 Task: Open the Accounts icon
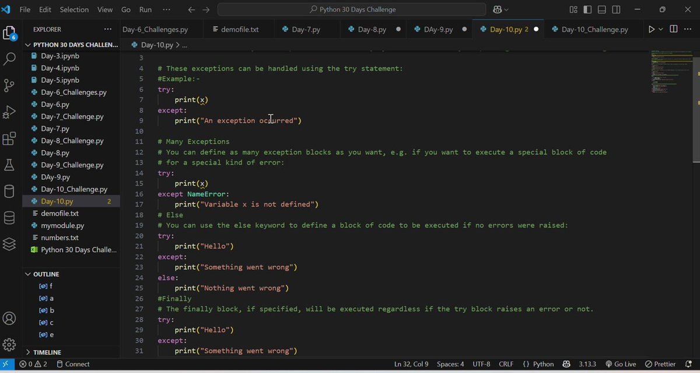pos(9,319)
